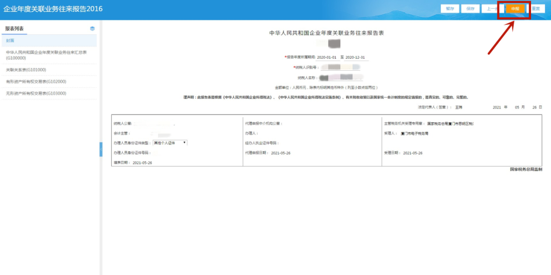Click the 纳税人识别号 field
551x275 pixels.
(x=339, y=67)
